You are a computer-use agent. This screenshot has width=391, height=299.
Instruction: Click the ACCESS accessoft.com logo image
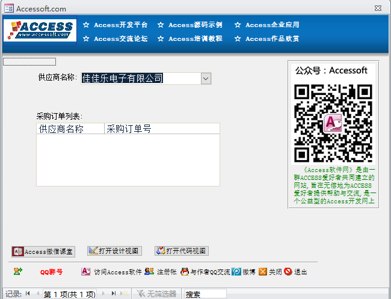point(40,31)
